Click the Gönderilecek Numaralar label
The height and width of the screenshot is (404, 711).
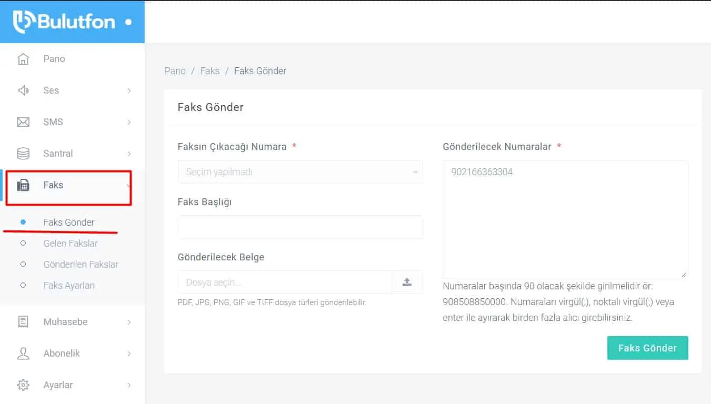point(497,147)
